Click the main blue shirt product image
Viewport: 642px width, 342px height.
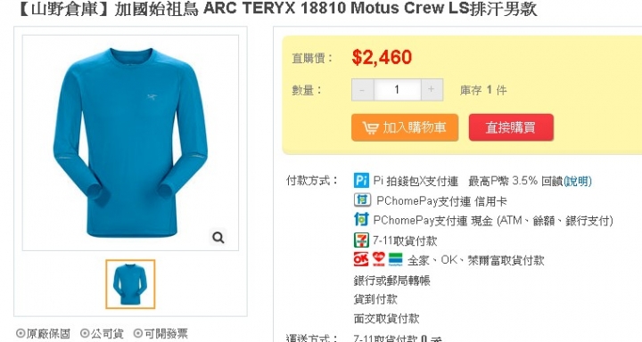(x=130, y=142)
